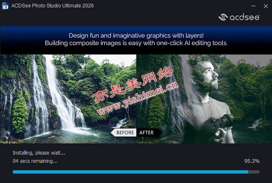Click the installation progress bar

click(136, 172)
